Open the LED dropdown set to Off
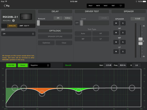Image resolution: width=147 pixels, height=110 pixels. (x=18, y=34)
